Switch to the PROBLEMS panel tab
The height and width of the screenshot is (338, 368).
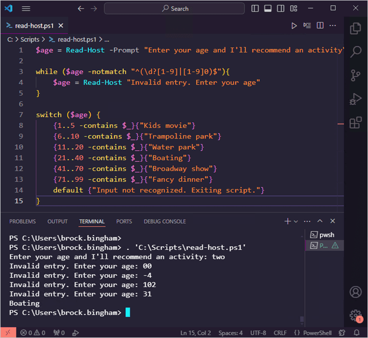click(x=23, y=221)
